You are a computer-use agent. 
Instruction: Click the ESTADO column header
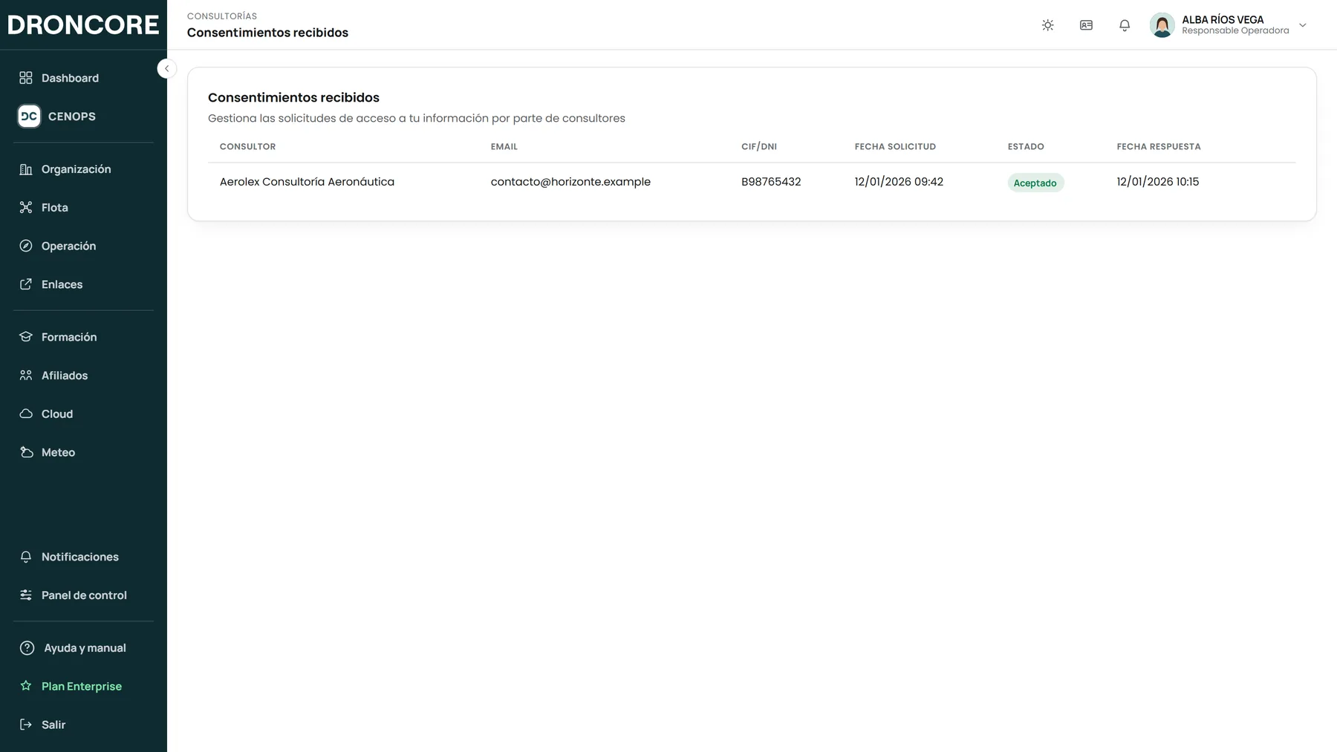point(1026,146)
